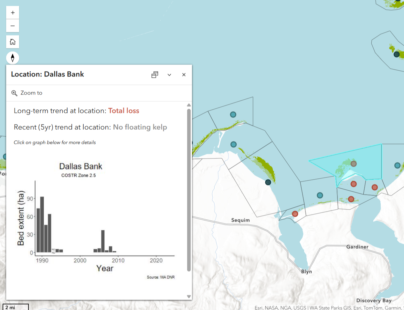The image size is (404, 310).
Task: Click the Discovery Bay map label
Action: pyautogui.click(x=374, y=301)
